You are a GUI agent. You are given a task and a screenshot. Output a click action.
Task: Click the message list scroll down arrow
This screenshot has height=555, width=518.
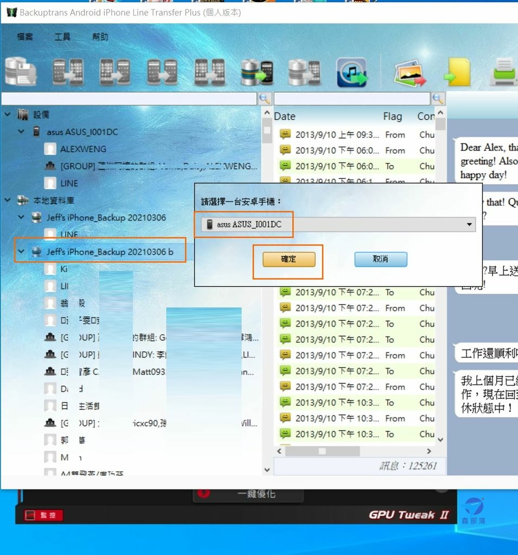click(x=440, y=440)
